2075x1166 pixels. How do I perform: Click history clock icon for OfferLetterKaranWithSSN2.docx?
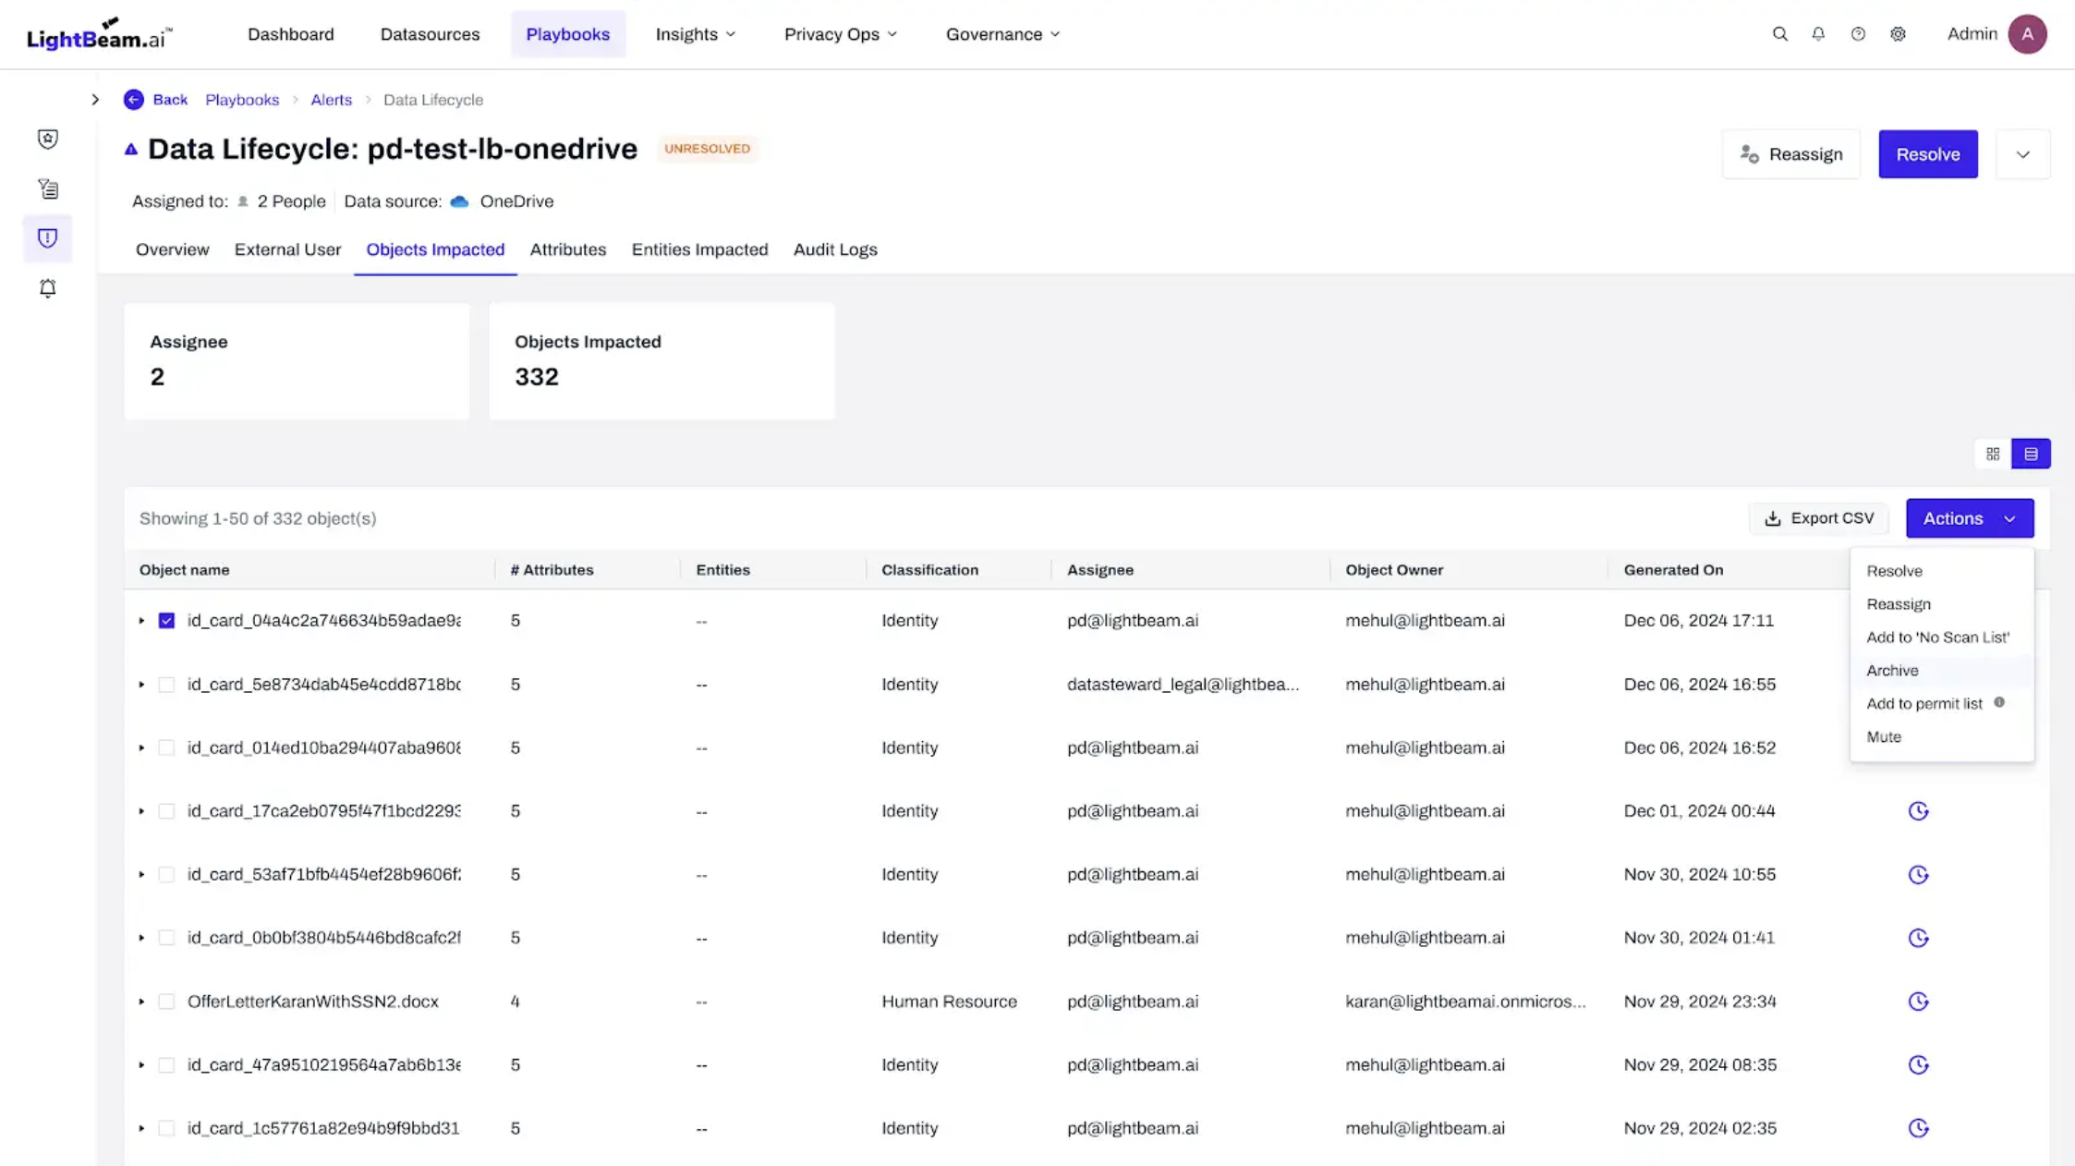pyautogui.click(x=1918, y=1002)
